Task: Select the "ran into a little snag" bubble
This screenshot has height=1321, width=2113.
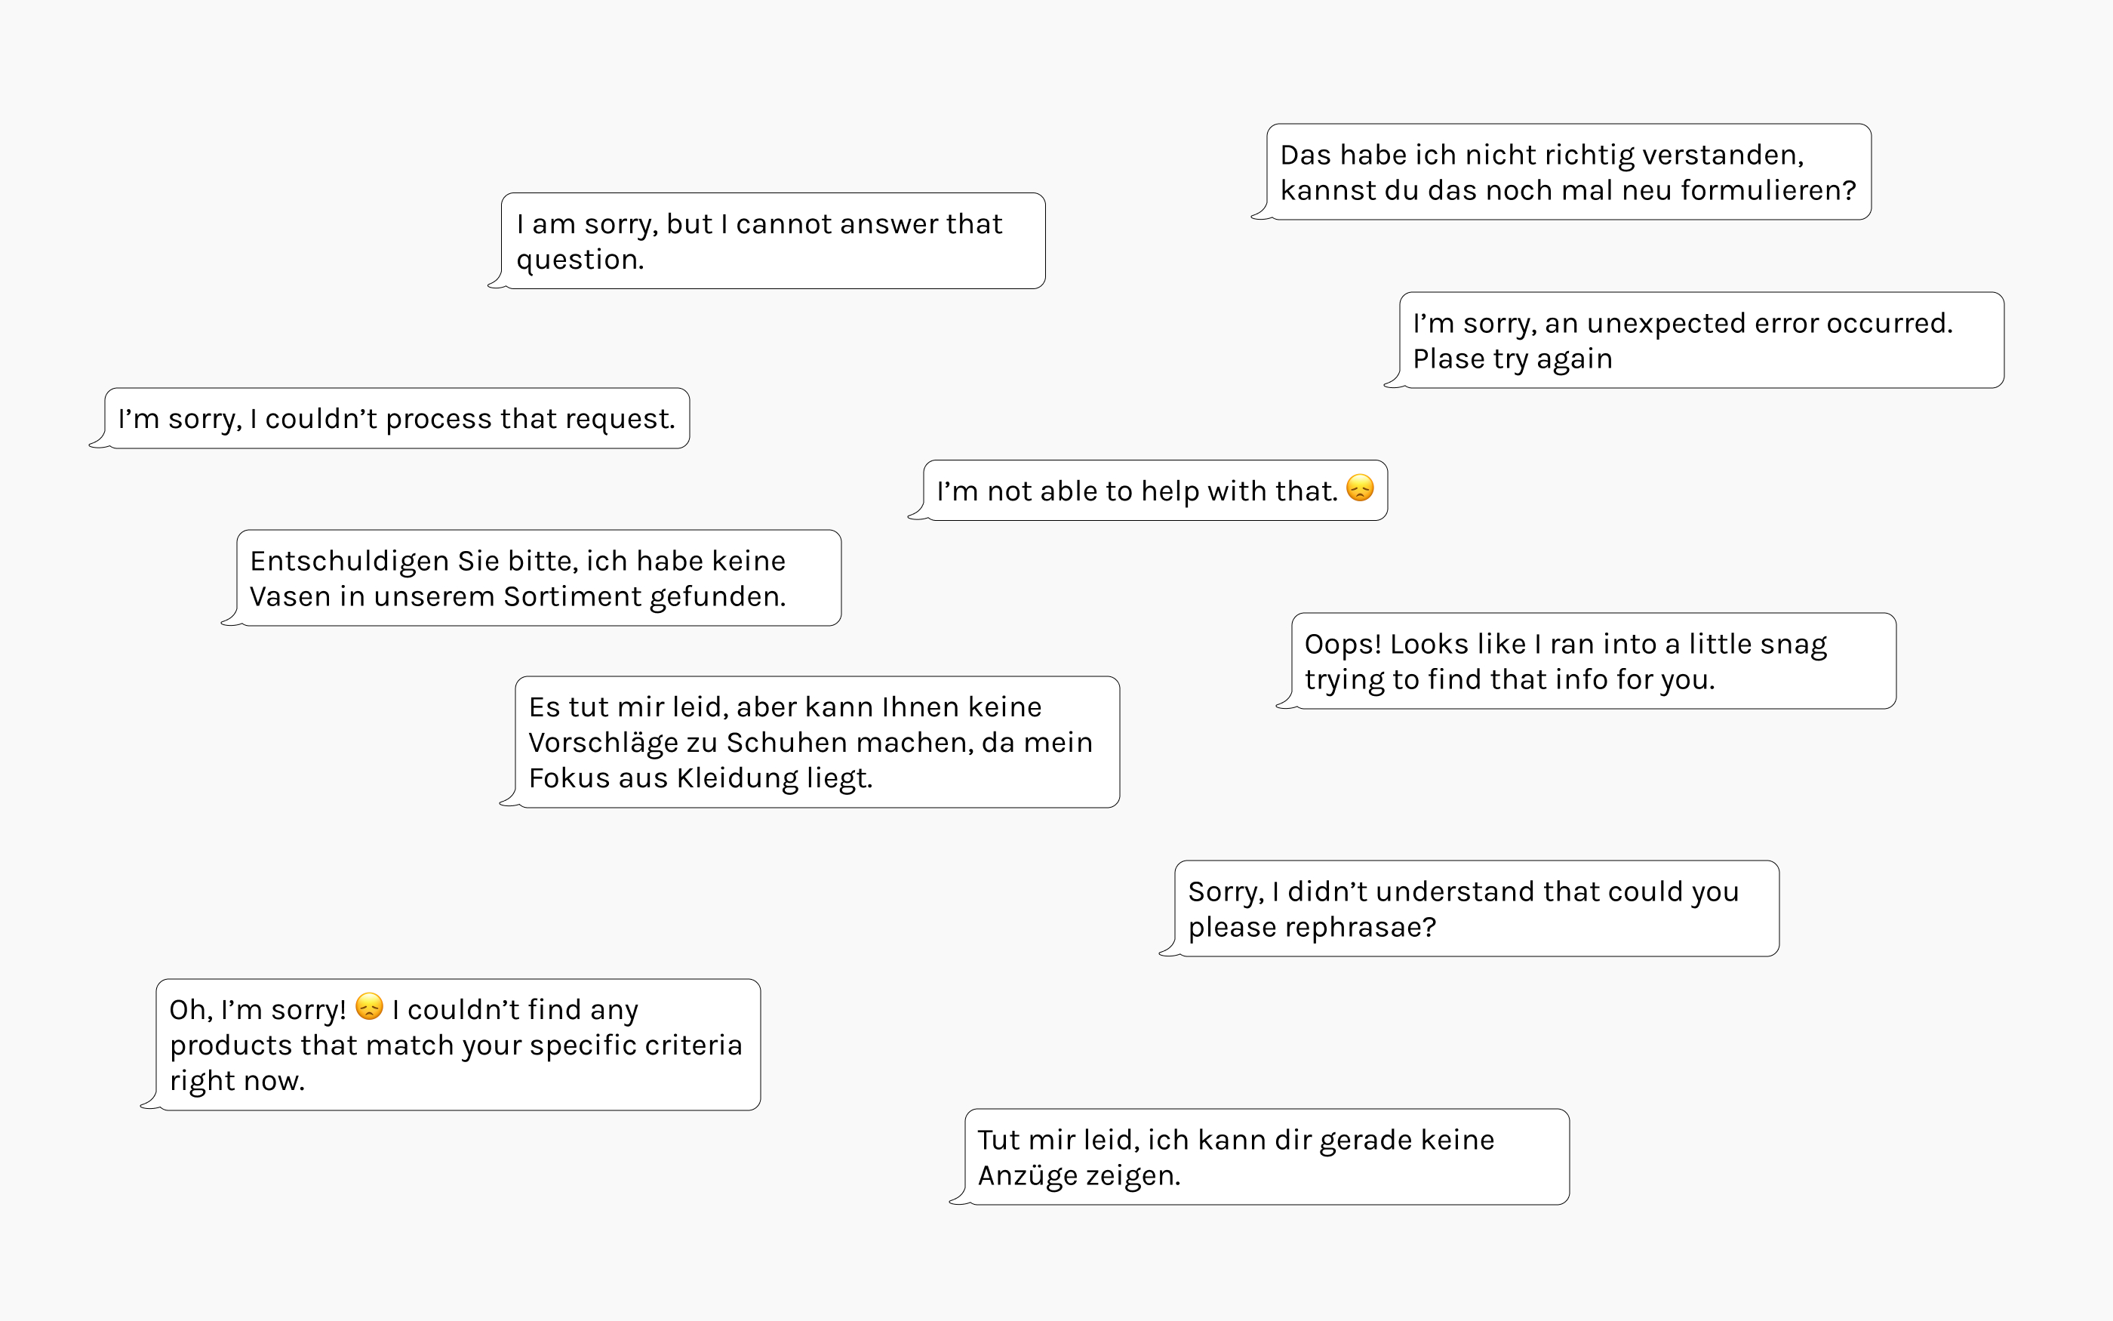Action: (1592, 661)
